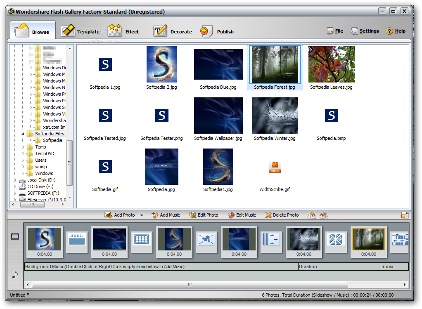Expand the Users folder
This screenshot has width=422, height=309.
[23, 160]
